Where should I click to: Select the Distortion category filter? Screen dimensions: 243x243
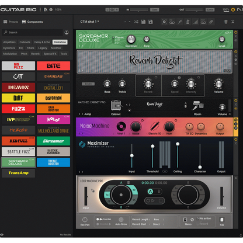[x=60, y=42]
